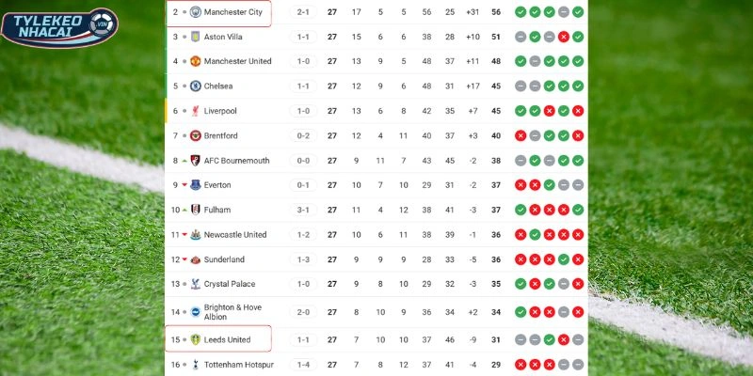Screen dimensions: 753x376
Task: Click the Tottenham Hotspur club crest
Action: click(196, 365)
